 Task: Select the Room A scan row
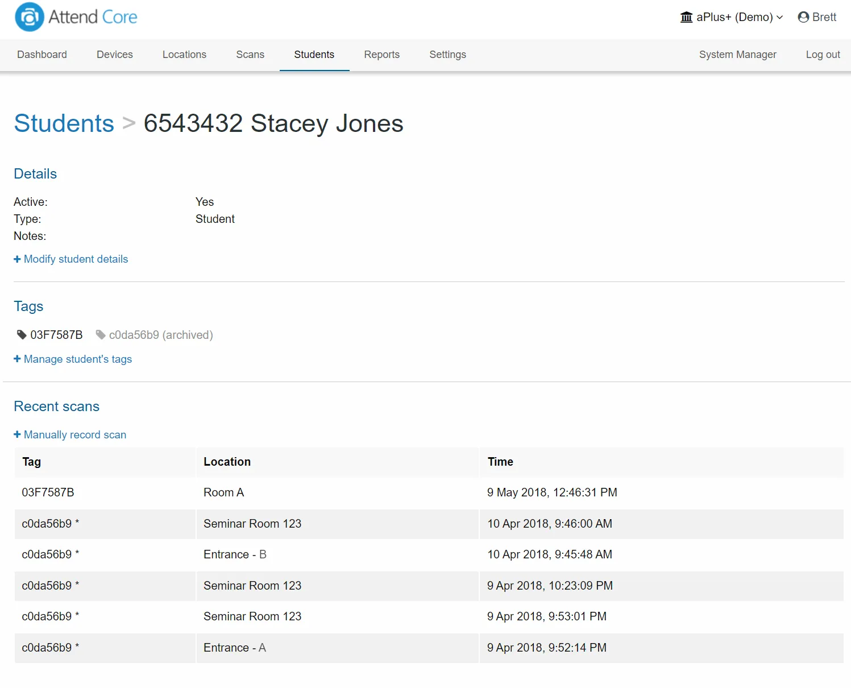pos(429,492)
